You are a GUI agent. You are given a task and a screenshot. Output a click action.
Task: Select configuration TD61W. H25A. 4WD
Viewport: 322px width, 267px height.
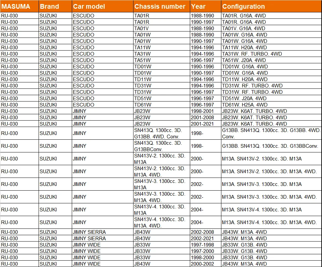pyautogui.click(x=271, y=105)
